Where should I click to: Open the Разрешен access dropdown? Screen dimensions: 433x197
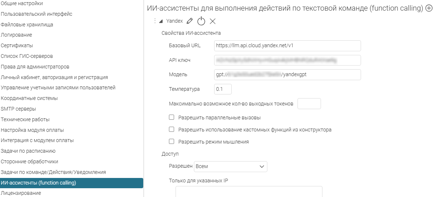click(231, 167)
